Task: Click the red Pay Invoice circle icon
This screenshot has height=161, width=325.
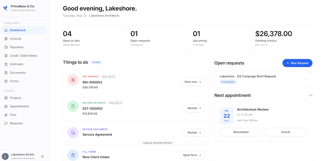Action: [x=73, y=80]
